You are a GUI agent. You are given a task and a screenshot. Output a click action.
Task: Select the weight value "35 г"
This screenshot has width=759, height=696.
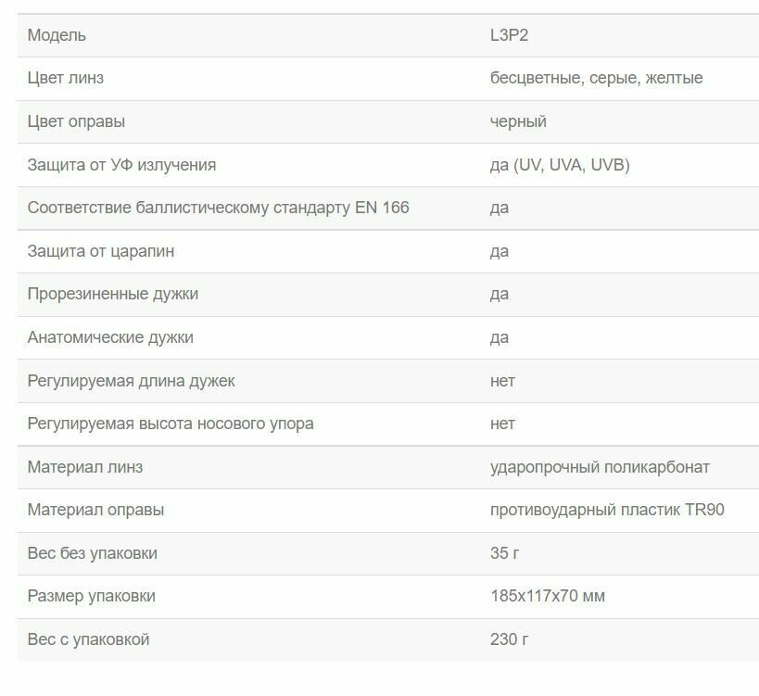pos(505,553)
